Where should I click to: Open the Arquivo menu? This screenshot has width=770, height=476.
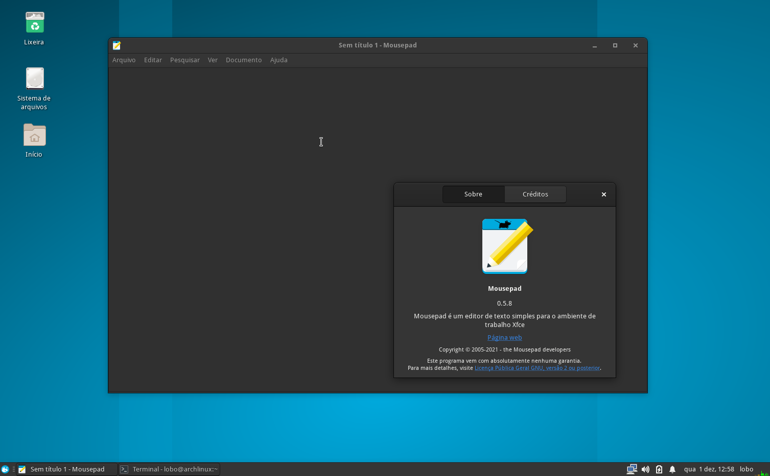[x=124, y=60]
